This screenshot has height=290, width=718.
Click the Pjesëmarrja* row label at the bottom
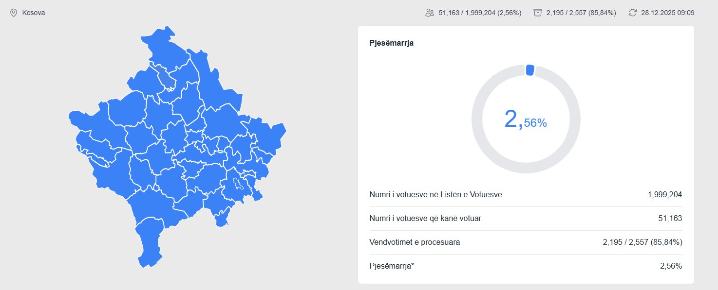[x=392, y=266]
